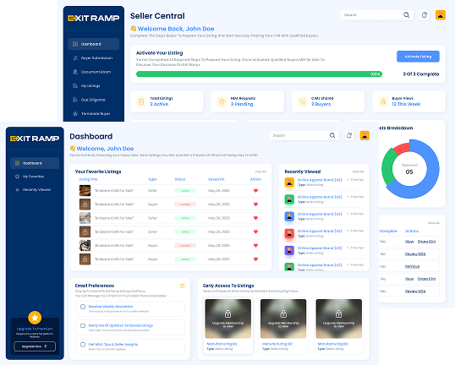Click the search magnifier icon in Seller Central
The image size is (455, 365).
tap(406, 14)
